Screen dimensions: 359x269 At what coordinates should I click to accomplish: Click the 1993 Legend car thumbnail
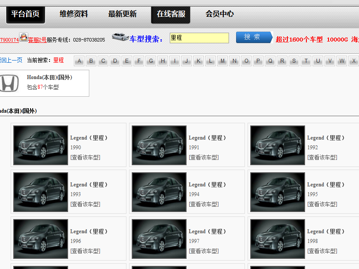click(x=41, y=192)
